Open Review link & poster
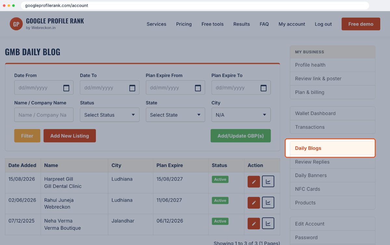The height and width of the screenshot is (245, 390). [332, 79]
